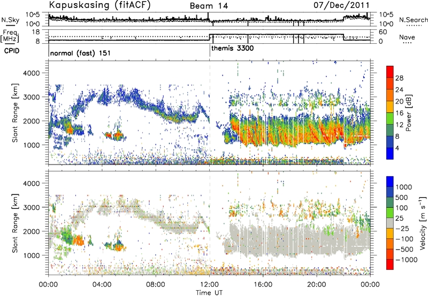Click the '28' power colorbar tick label
Image resolution: width=428 pixels, height=296 pixels.
tap(399, 78)
